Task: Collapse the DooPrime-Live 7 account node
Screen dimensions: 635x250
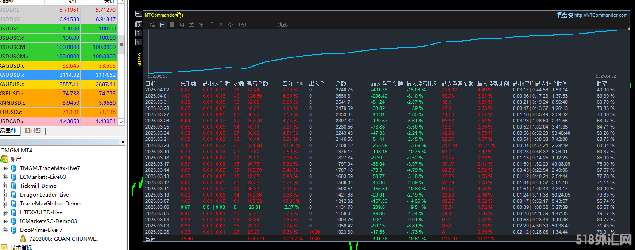Action: (5, 230)
